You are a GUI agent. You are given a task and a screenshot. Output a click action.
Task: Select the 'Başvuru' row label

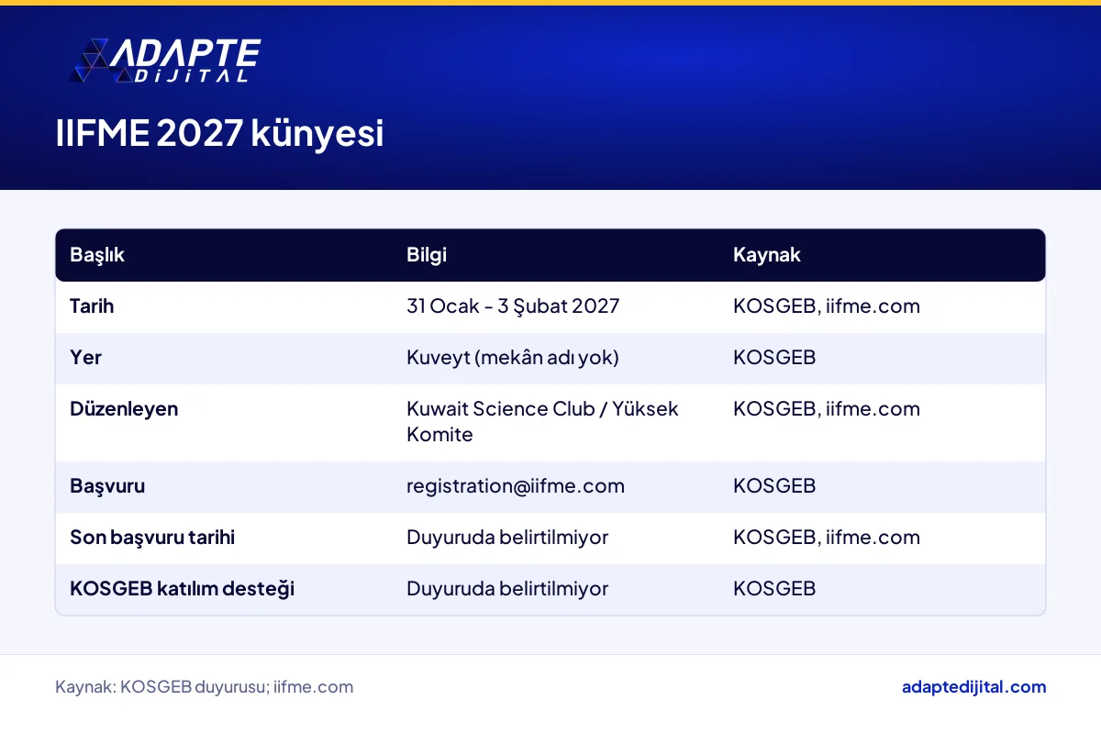pos(107,486)
